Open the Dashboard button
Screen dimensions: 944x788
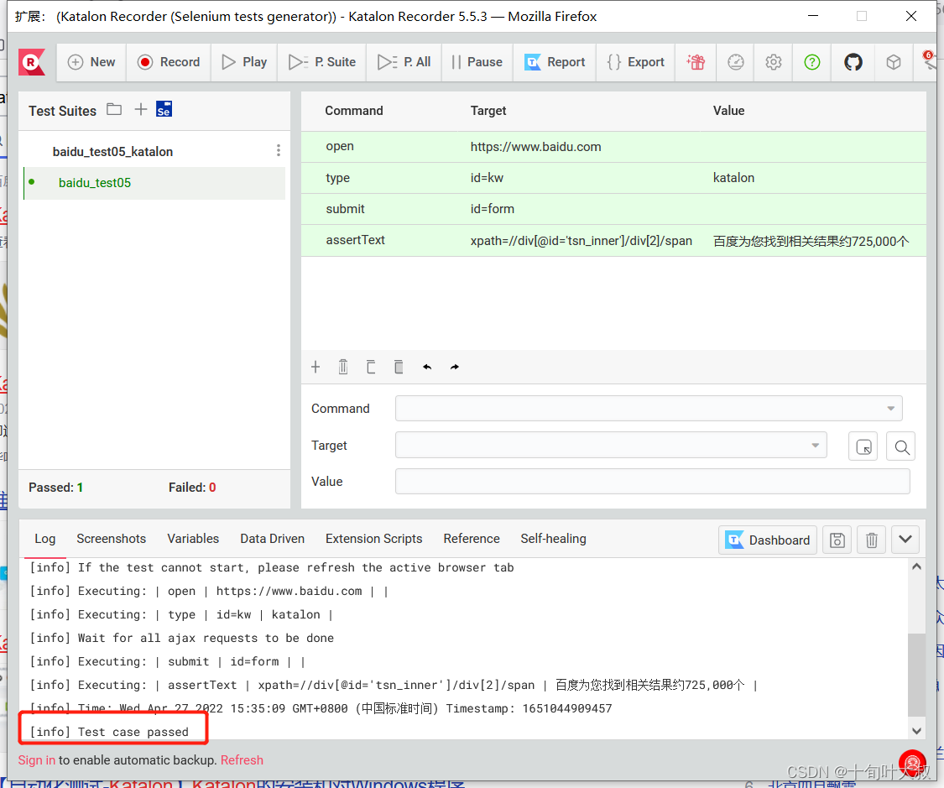(x=768, y=540)
